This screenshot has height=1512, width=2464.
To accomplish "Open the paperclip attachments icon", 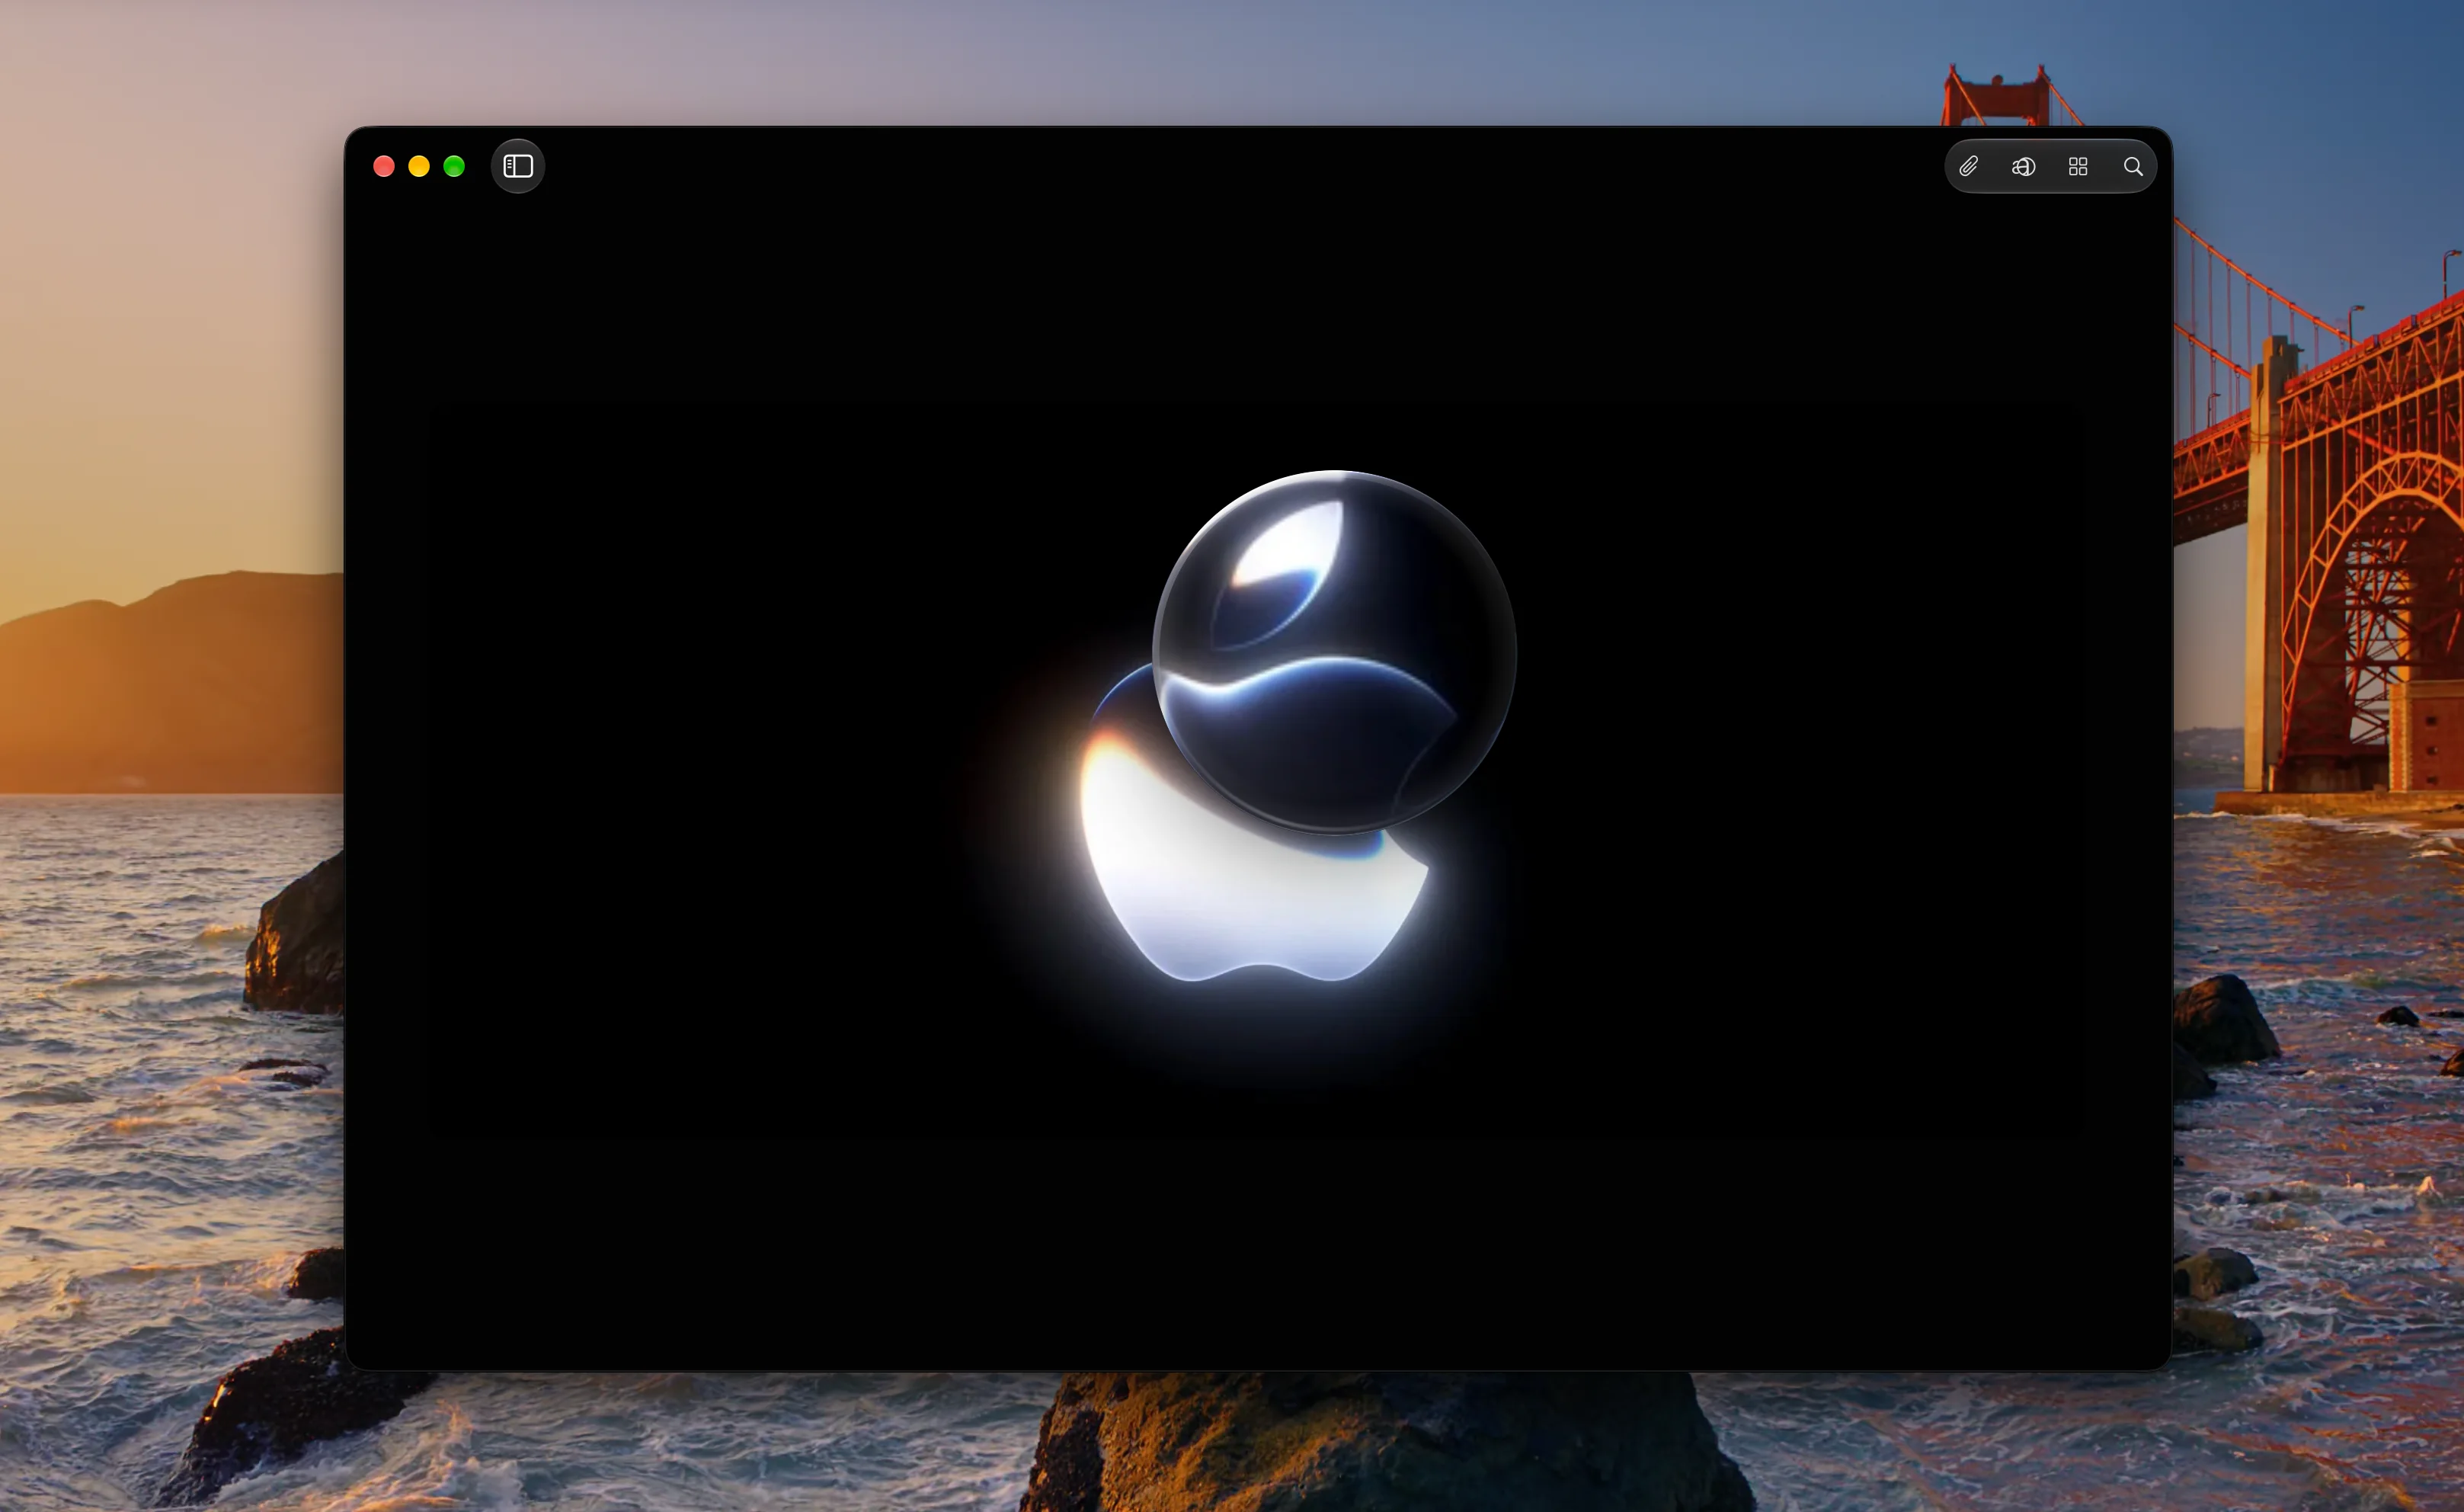I will tap(1968, 166).
